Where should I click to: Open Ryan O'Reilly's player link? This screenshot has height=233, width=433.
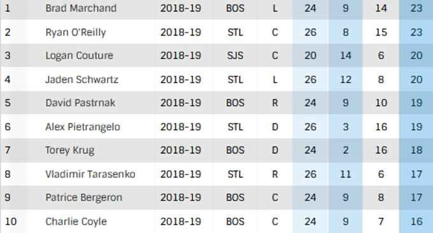(76, 32)
